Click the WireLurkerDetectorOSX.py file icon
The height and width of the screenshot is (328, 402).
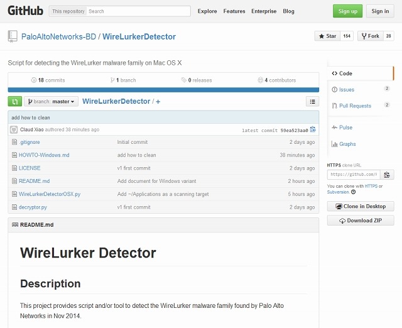point(14,194)
